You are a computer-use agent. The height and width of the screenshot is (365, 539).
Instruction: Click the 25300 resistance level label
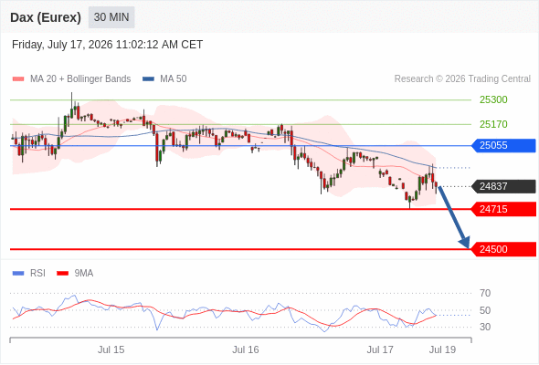click(x=493, y=100)
